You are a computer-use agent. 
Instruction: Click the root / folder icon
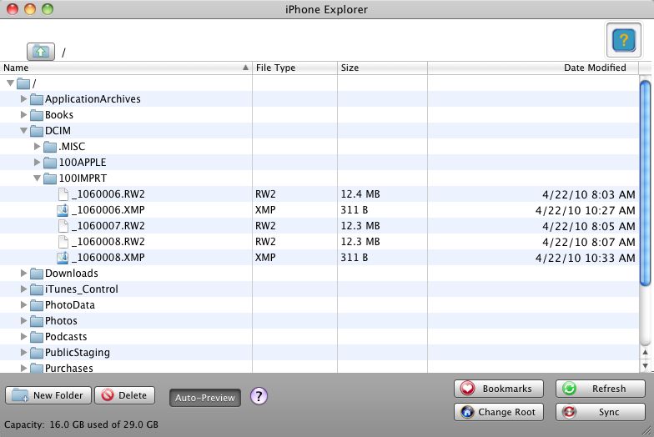click(23, 83)
